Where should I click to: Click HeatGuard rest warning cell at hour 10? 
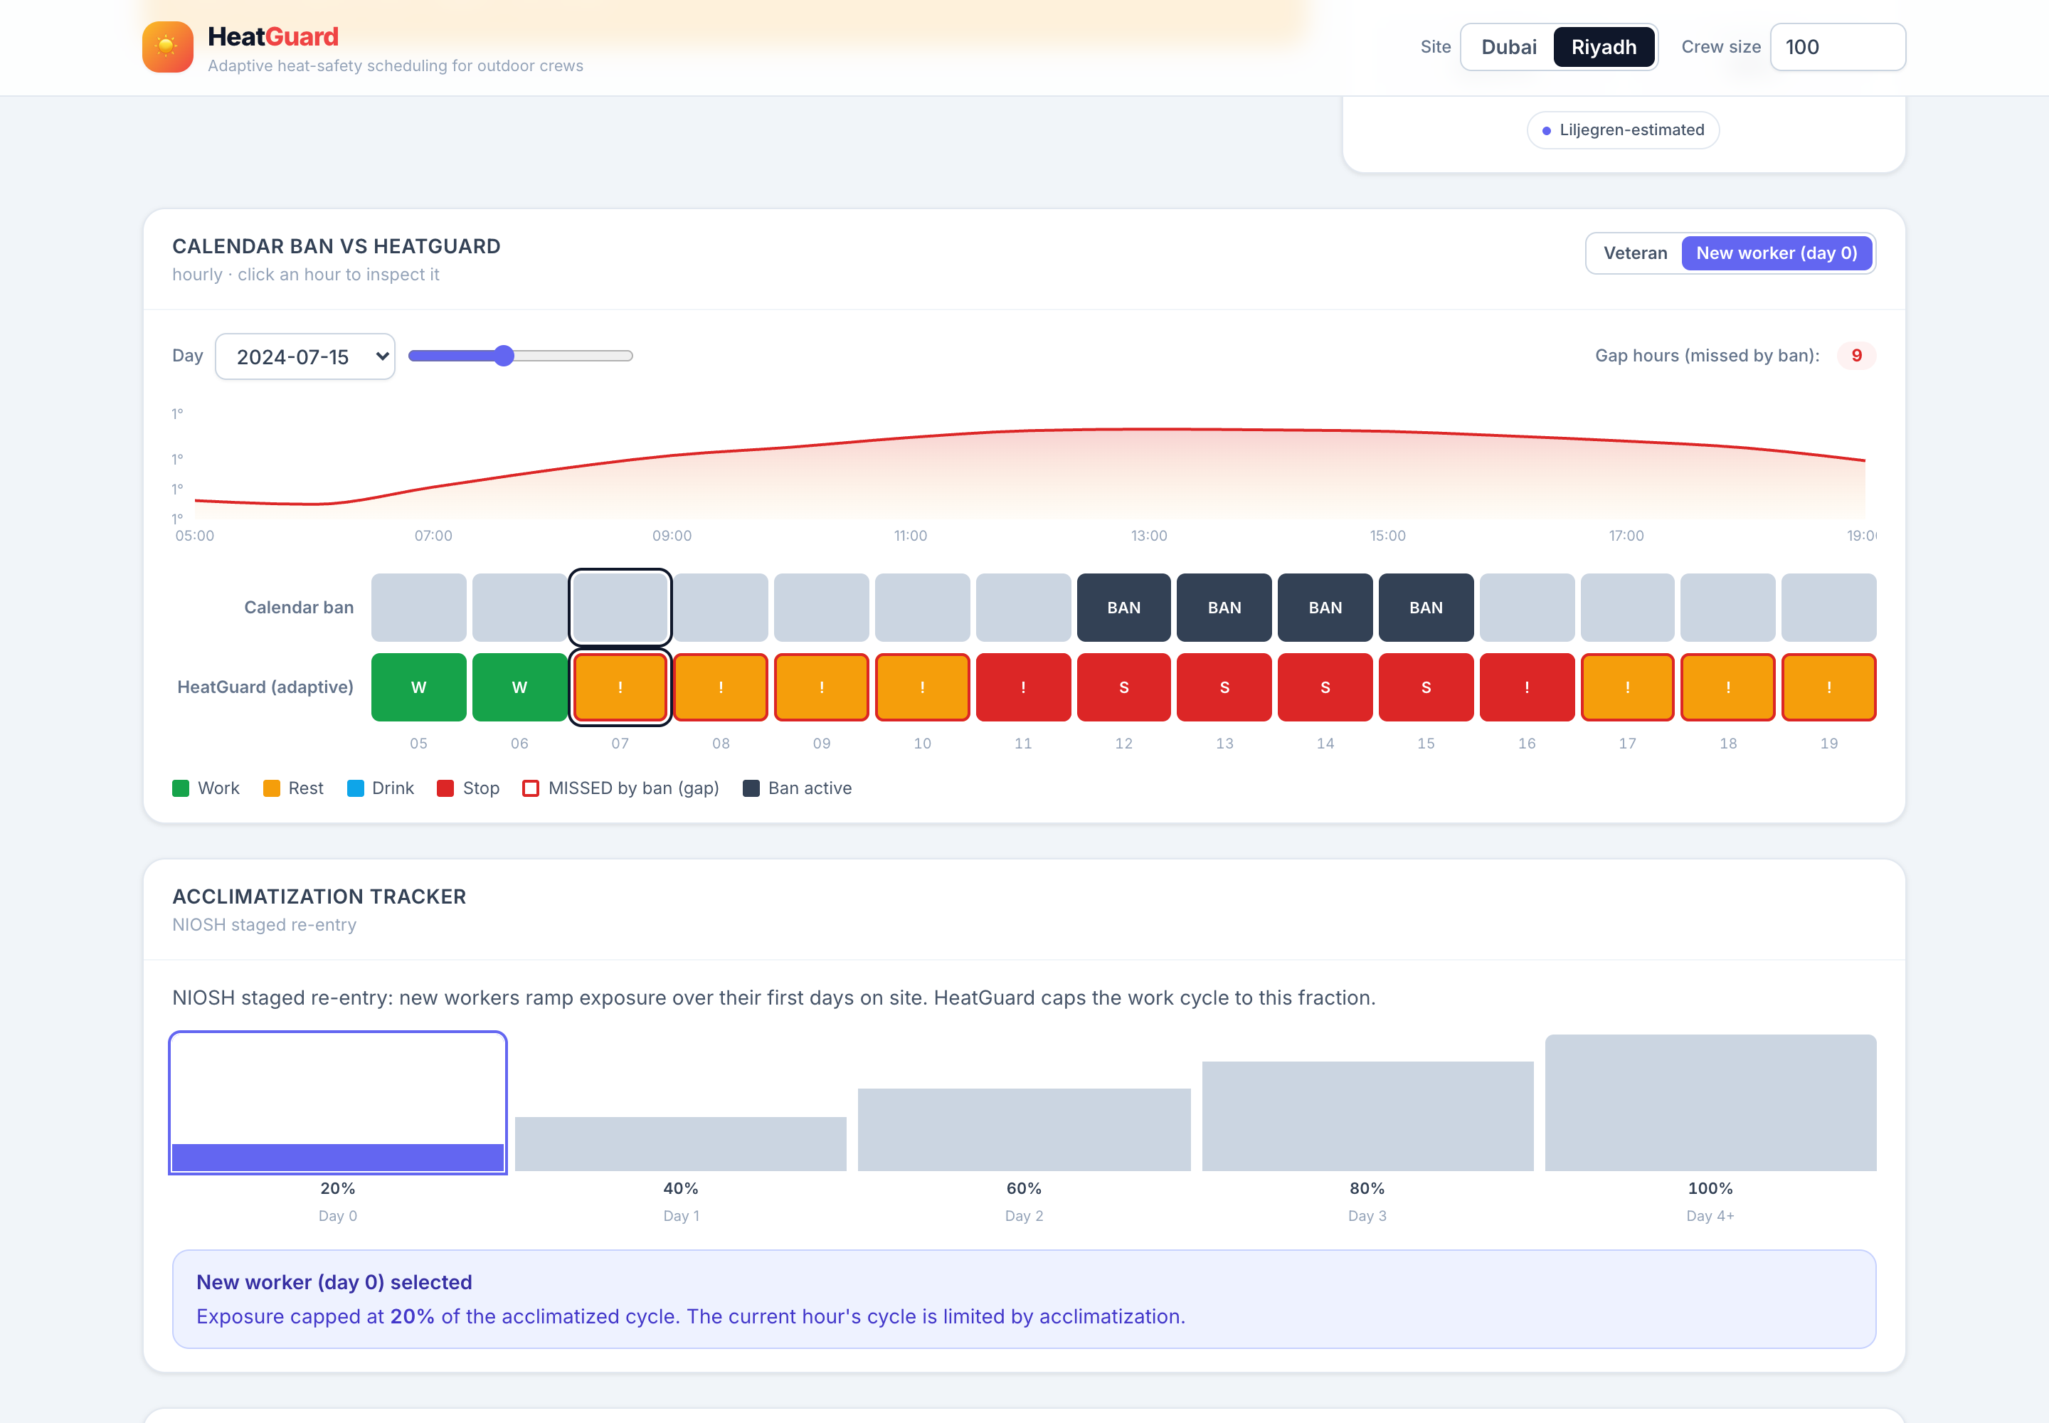point(922,687)
